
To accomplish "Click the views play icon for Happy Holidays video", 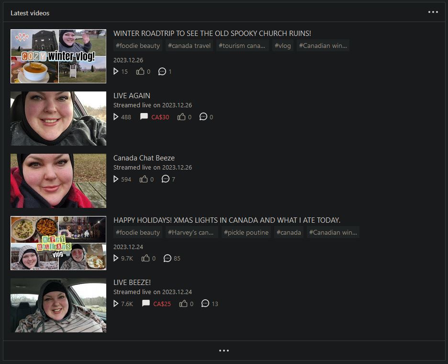I will 116,258.
